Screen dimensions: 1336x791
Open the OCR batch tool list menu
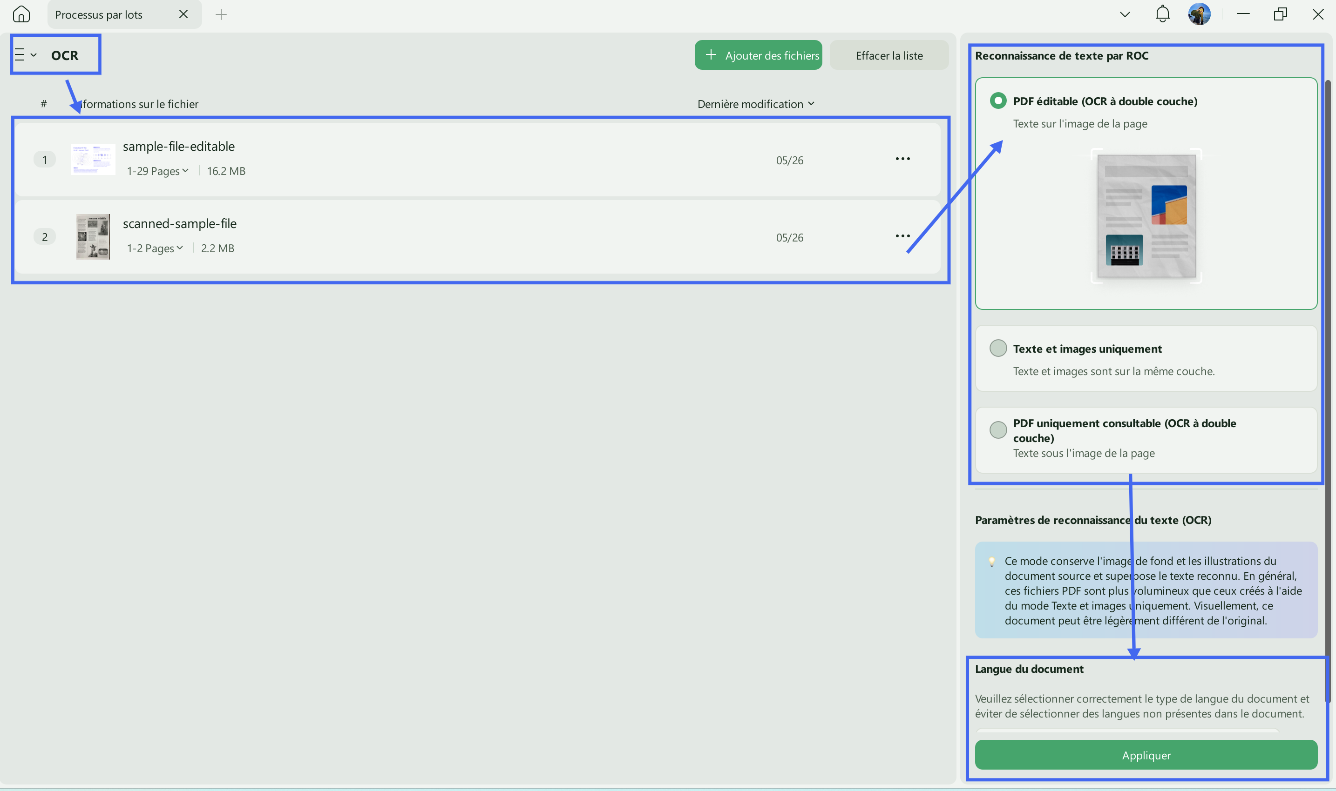tap(25, 55)
